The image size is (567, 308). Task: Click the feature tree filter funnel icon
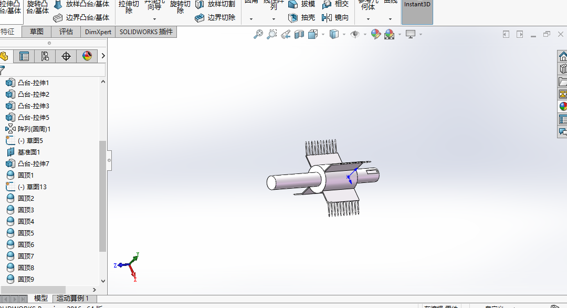[2, 70]
